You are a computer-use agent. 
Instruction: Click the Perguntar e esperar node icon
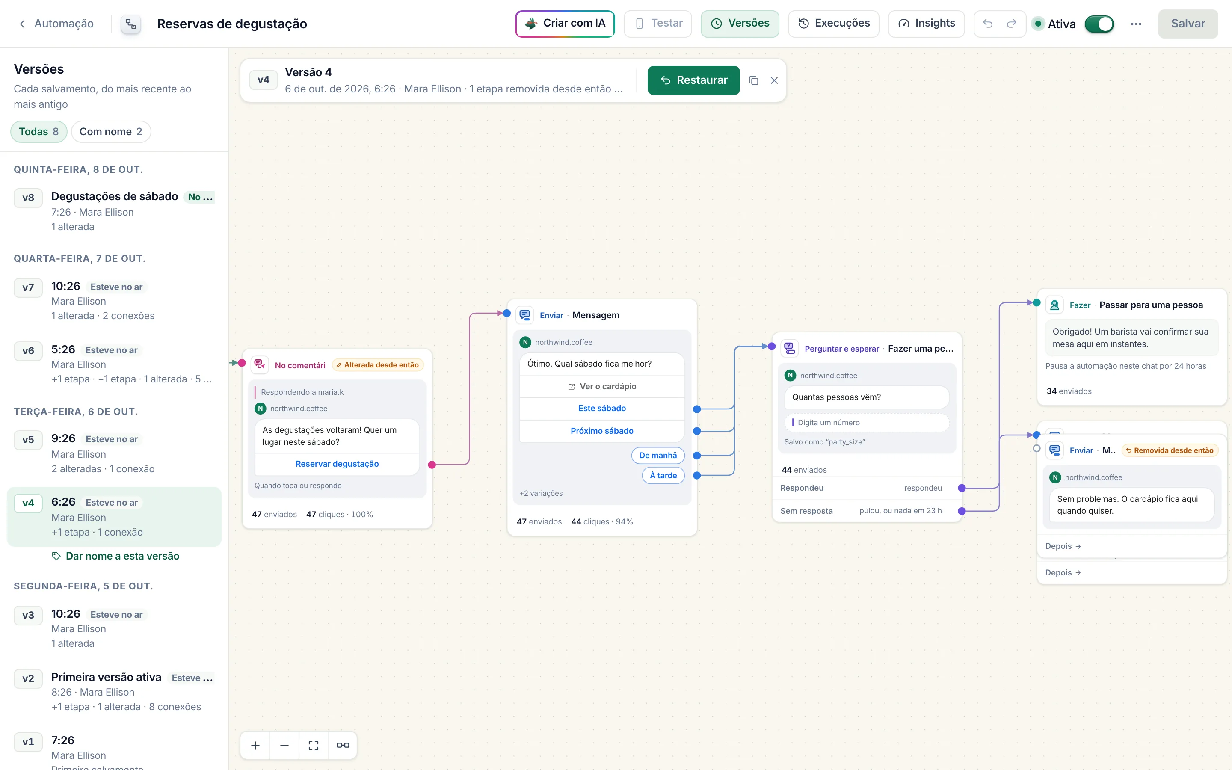coord(790,348)
